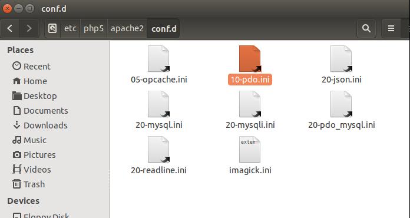This screenshot has width=410, height=218.
Task: Select the 20-json.ini file icon
Action: [341, 58]
